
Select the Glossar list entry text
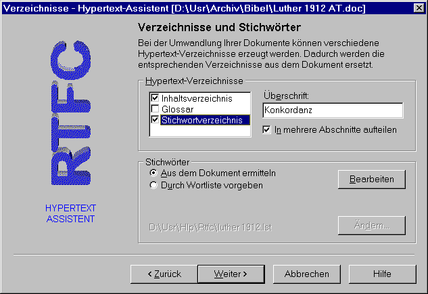click(177, 109)
